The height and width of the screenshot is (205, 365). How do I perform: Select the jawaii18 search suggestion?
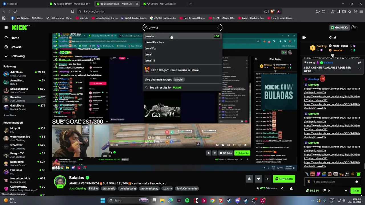tap(182, 60)
